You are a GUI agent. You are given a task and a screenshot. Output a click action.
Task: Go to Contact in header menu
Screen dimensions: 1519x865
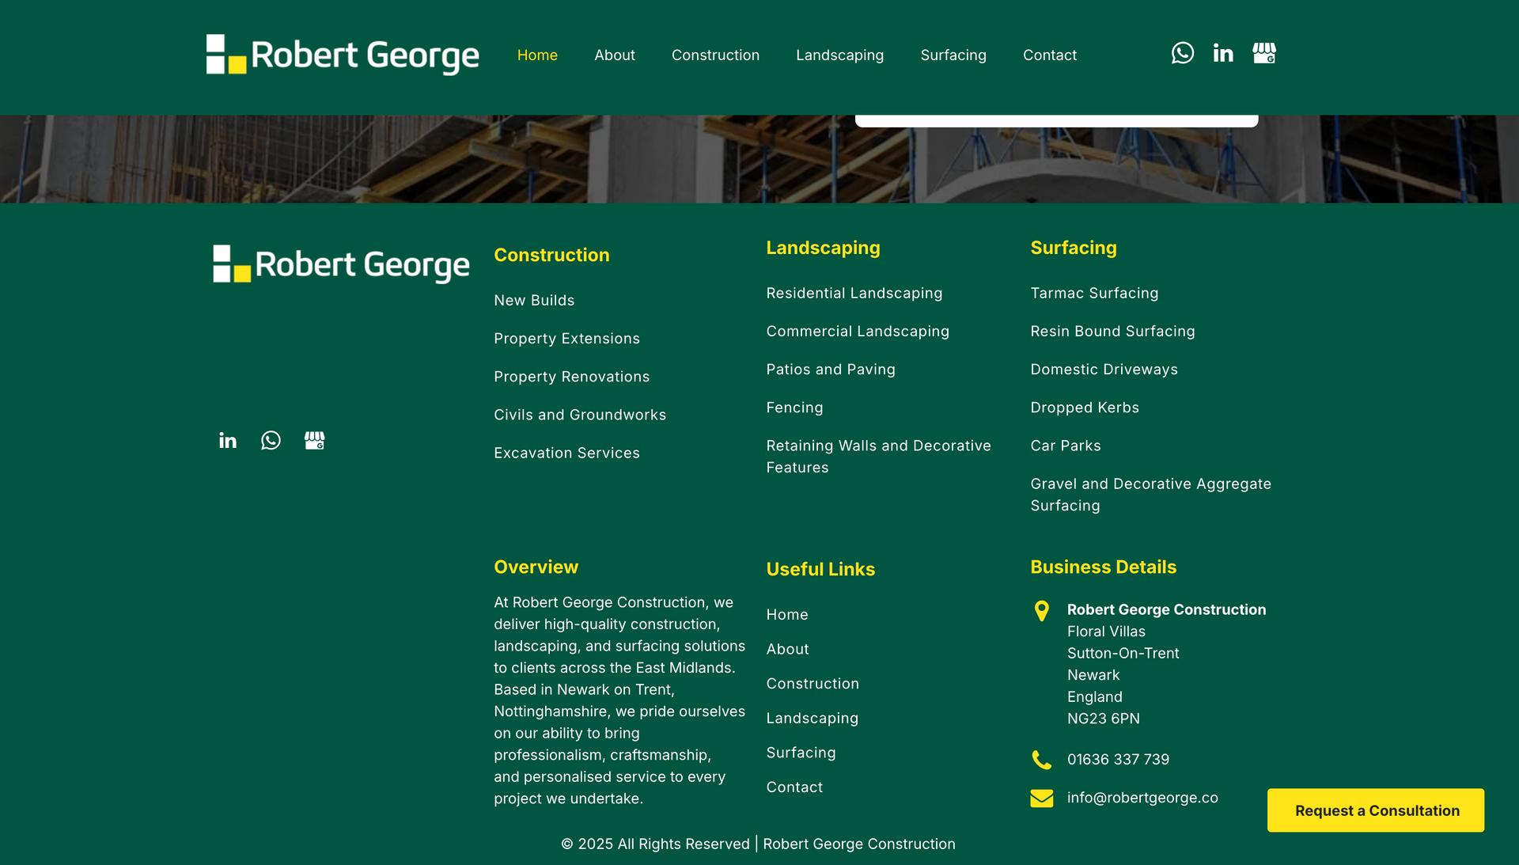click(x=1049, y=55)
